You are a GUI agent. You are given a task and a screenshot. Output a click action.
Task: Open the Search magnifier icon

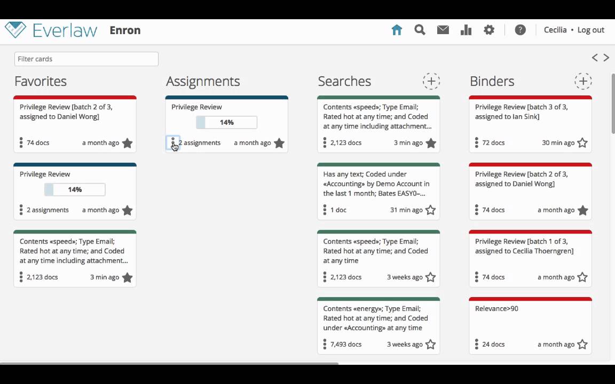420,30
